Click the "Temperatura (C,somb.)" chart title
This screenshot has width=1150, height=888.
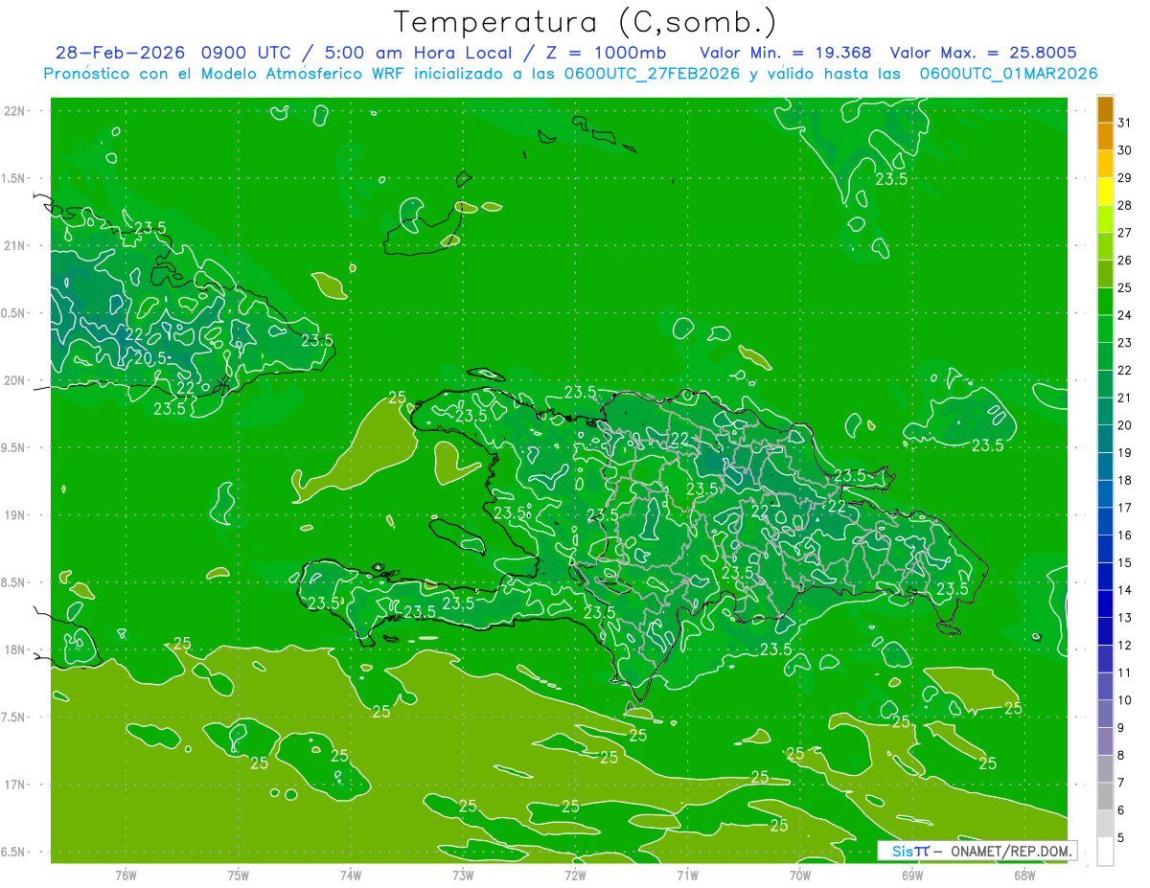(586, 22)
